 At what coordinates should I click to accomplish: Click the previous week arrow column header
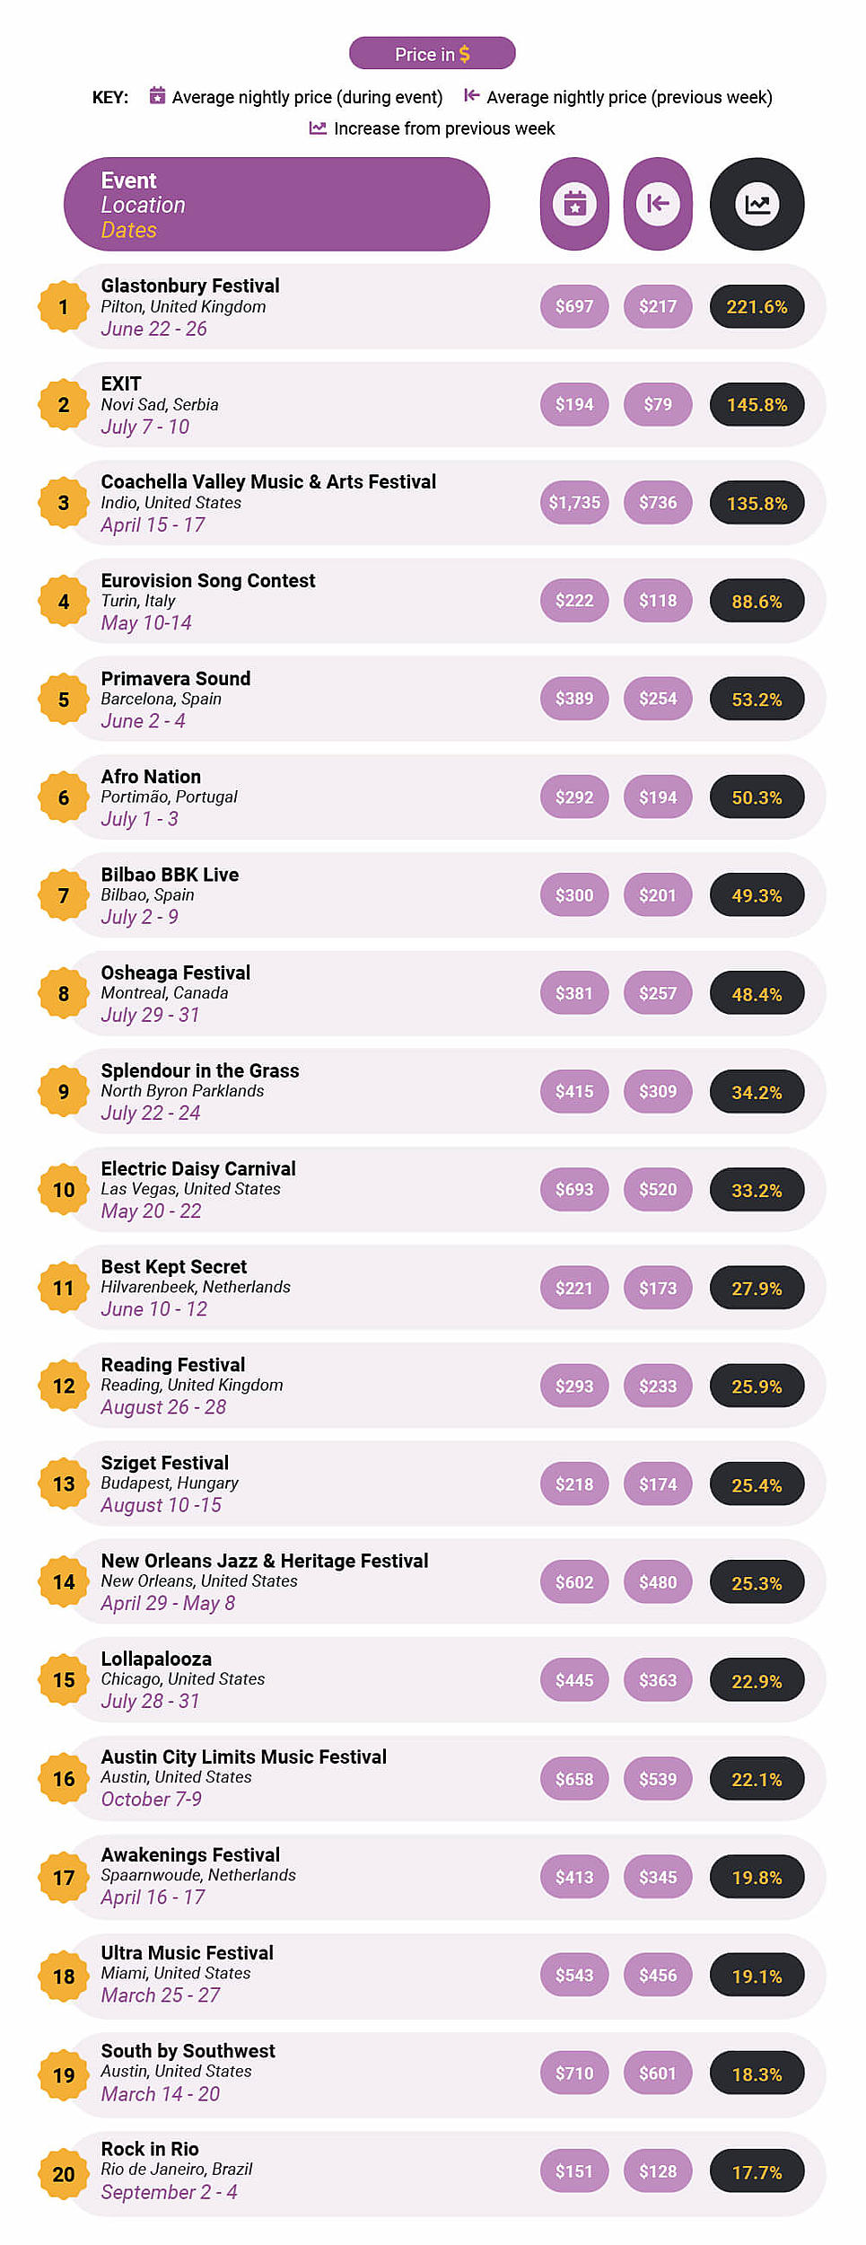click(x=658, y=204)
